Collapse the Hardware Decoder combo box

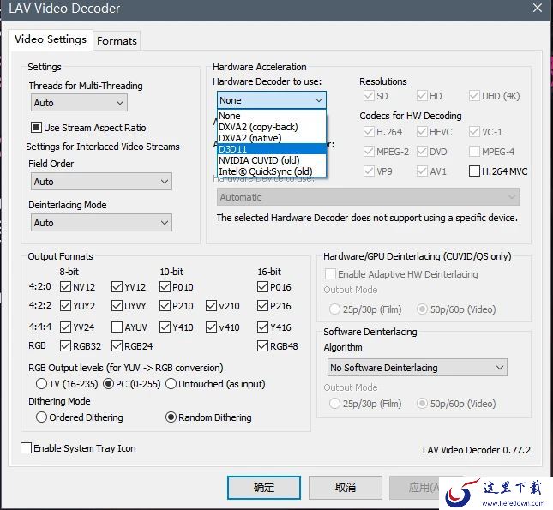pyautogui.click(x=272, y=100)
